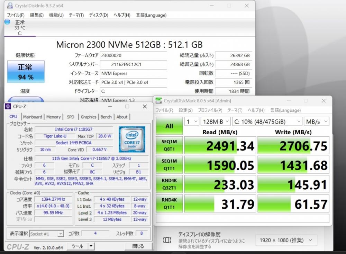Open ファイル(F) menu in CrystalDiskInfo
This screenshot has height=254, width=346.
point(16,15)
